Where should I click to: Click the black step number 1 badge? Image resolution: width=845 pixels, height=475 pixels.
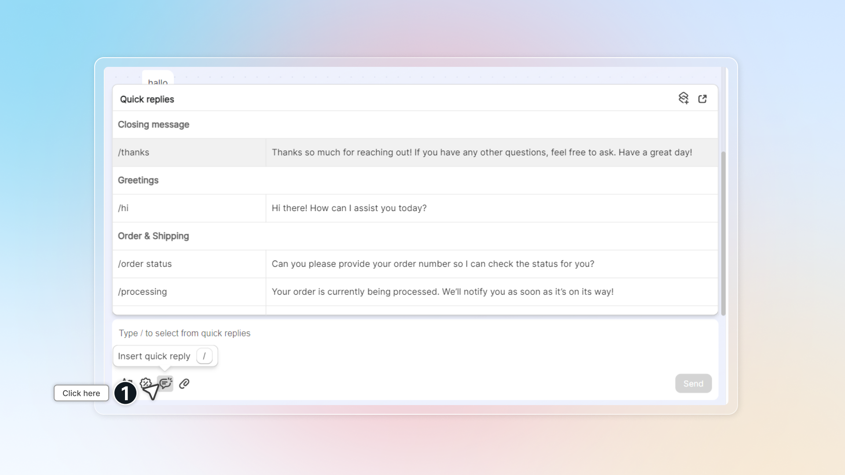coord(125,393)
